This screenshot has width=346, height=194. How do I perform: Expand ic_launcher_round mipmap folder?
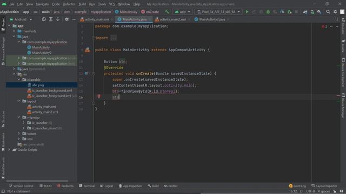coord(24,128)
